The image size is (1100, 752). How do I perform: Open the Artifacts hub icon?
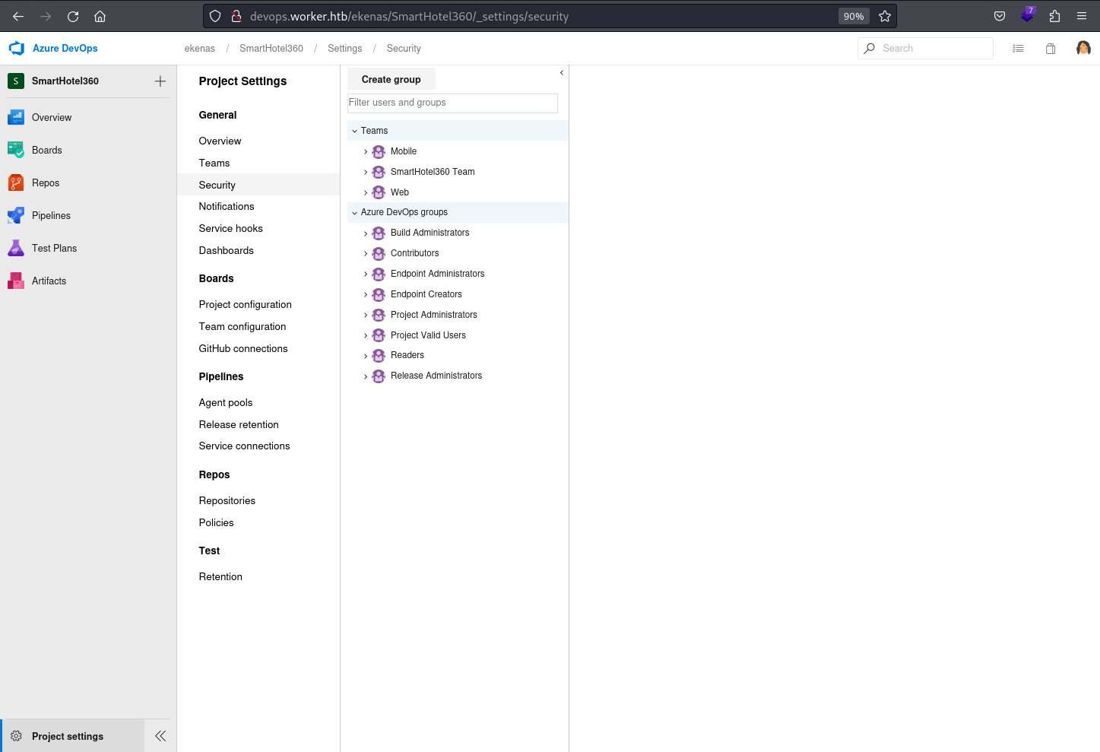(x=16, y=281)
